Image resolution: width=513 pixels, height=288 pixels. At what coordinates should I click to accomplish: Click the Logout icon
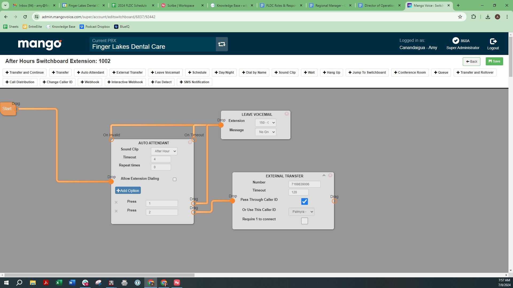coord(493,41)
